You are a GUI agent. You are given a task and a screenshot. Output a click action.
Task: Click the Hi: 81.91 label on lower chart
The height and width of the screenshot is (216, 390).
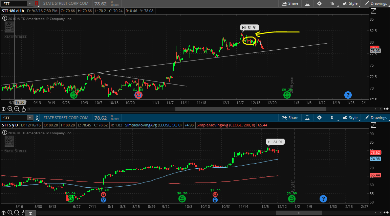click(x=275, y=142)
